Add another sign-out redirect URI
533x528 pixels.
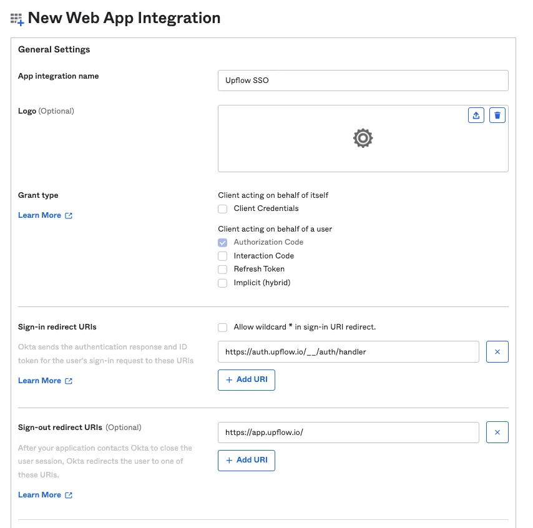click(x=246, y=461)
